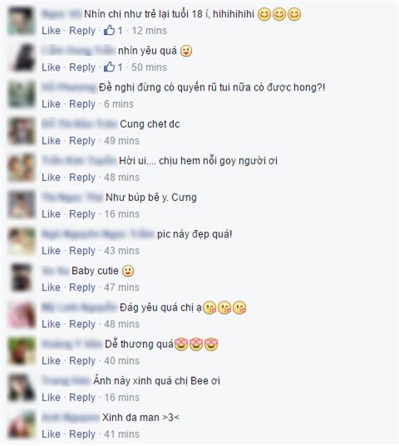The width and height of the screenshot is (399, 446).
Task: Like the 'Nhìn chị như trẻ lại tuổi 18' comment
Action: coord(51,31)
